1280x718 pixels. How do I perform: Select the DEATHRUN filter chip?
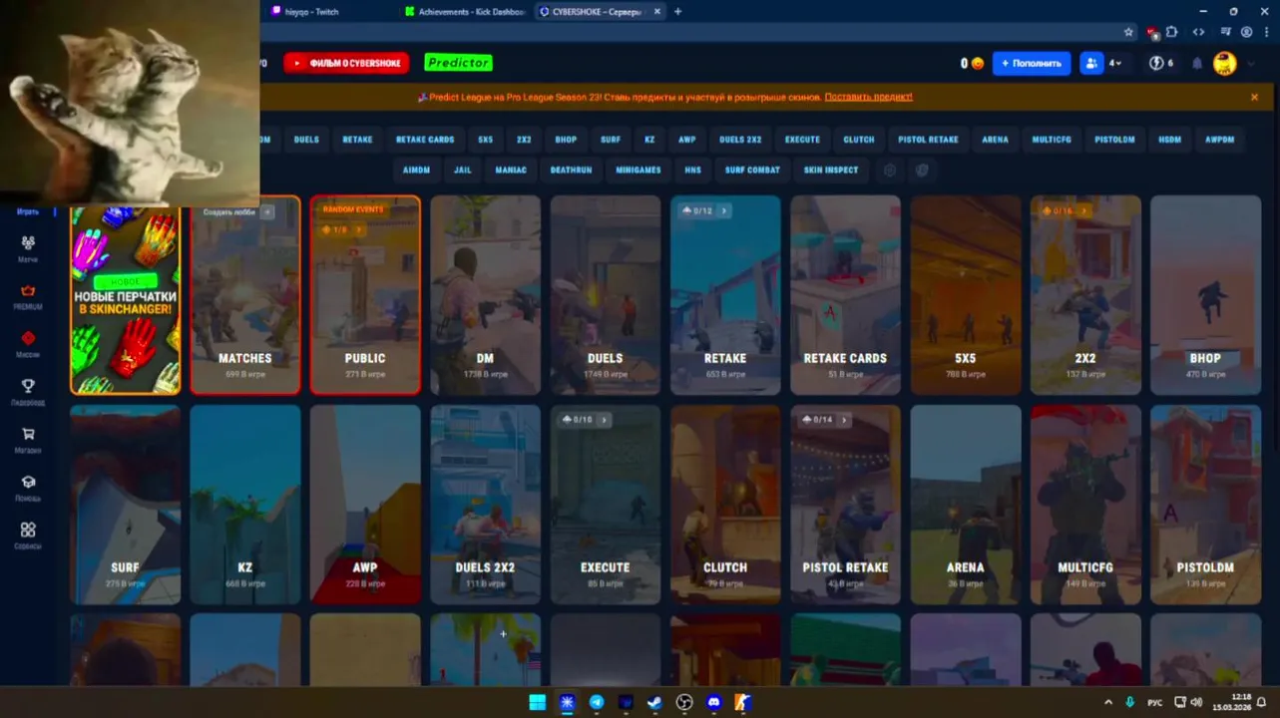[572, 171]
